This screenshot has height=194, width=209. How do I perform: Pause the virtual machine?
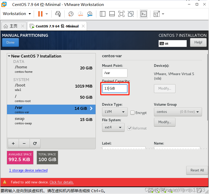pyautogui.click(x=40, y=14)
